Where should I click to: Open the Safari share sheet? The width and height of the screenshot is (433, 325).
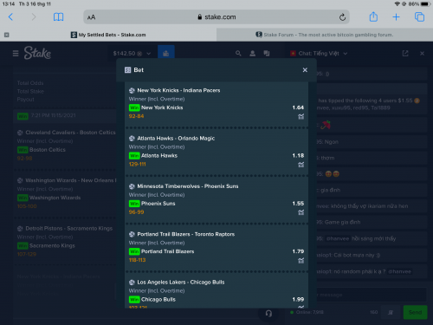[373, 16]
